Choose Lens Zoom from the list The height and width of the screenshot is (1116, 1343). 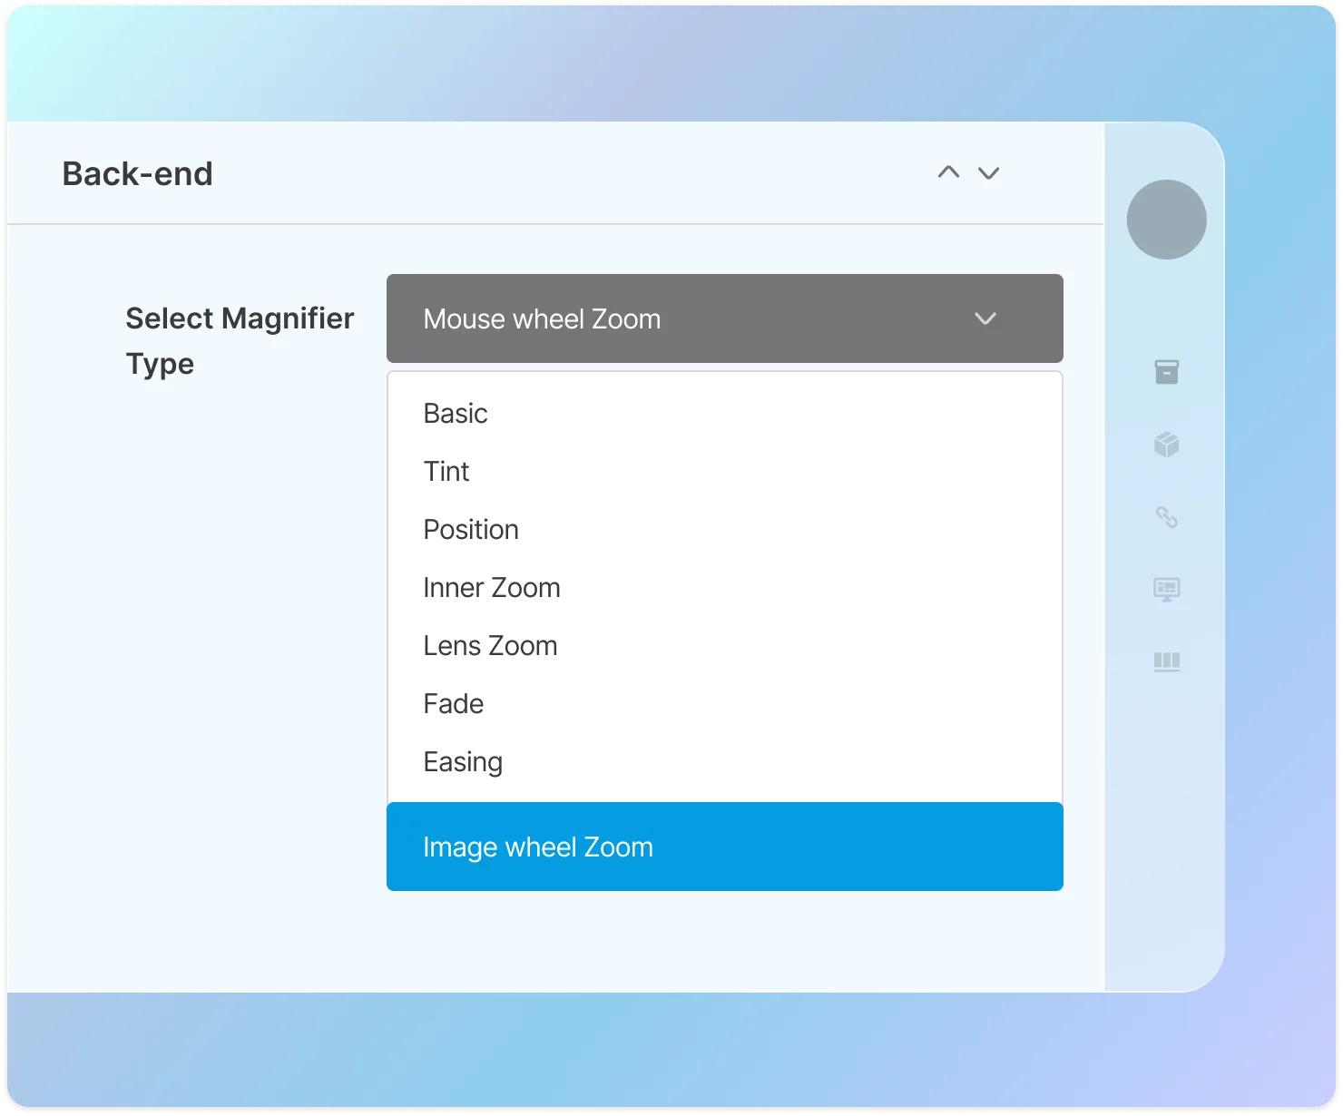click(x=490, y=646)
